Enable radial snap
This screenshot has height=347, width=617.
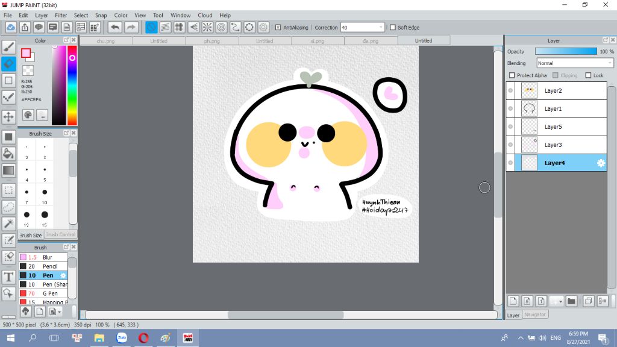[x=207, y=27]
